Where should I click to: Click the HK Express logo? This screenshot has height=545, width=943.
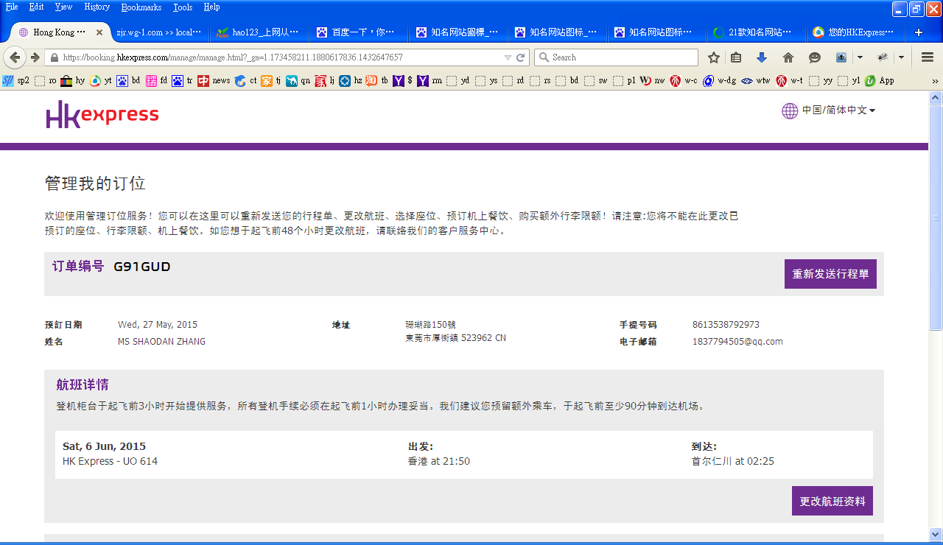(x=102, y=114)
